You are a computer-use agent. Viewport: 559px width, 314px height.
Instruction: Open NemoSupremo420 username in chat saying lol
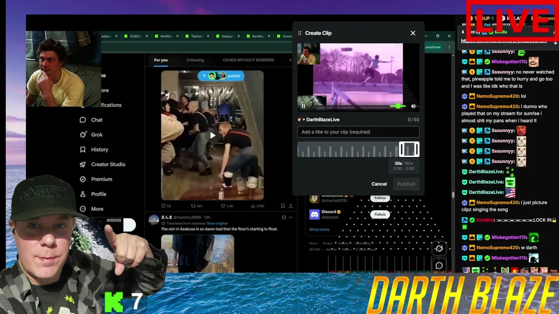[x=498, y=96]
